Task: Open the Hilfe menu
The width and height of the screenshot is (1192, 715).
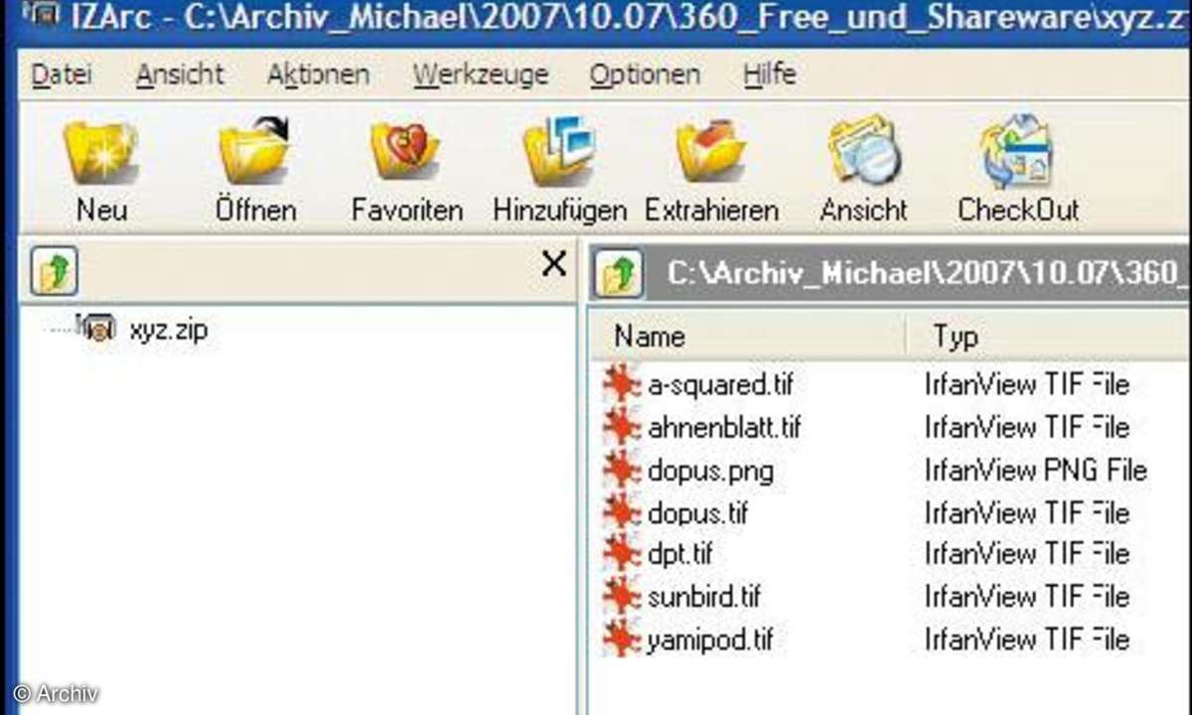Action: click(769, 75)
